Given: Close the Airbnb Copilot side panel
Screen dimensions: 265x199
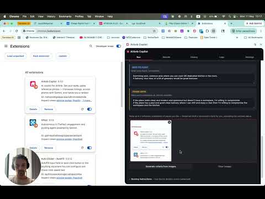Looking at the screenshot, I should pos(261,45).
